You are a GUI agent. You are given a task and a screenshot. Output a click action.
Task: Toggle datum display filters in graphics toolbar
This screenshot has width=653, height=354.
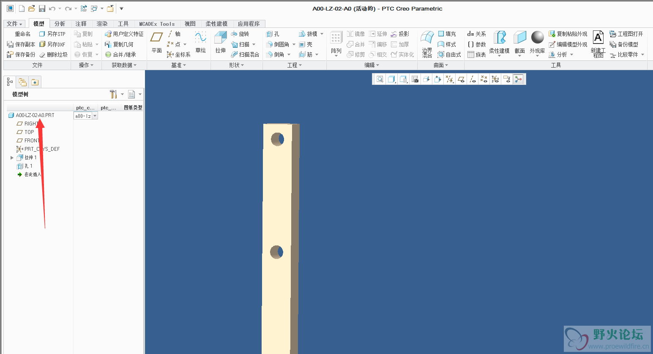point(450,79)
